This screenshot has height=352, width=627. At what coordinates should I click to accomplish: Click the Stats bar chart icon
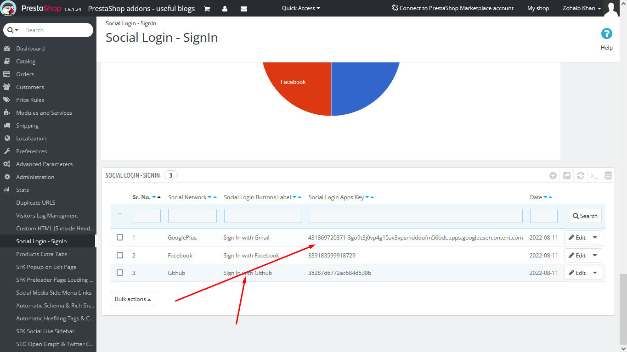coord(7,190)
